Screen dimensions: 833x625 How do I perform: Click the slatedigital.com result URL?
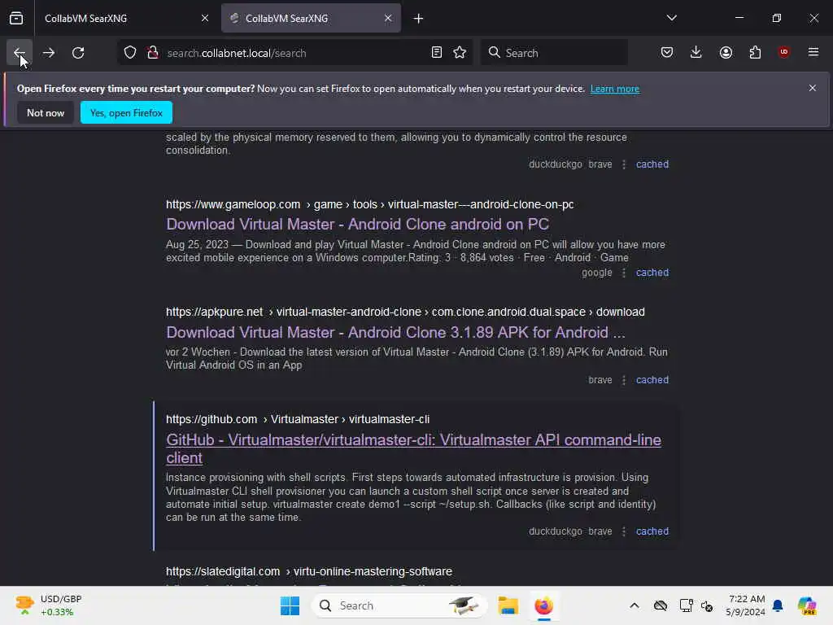[x=309, y=572]
